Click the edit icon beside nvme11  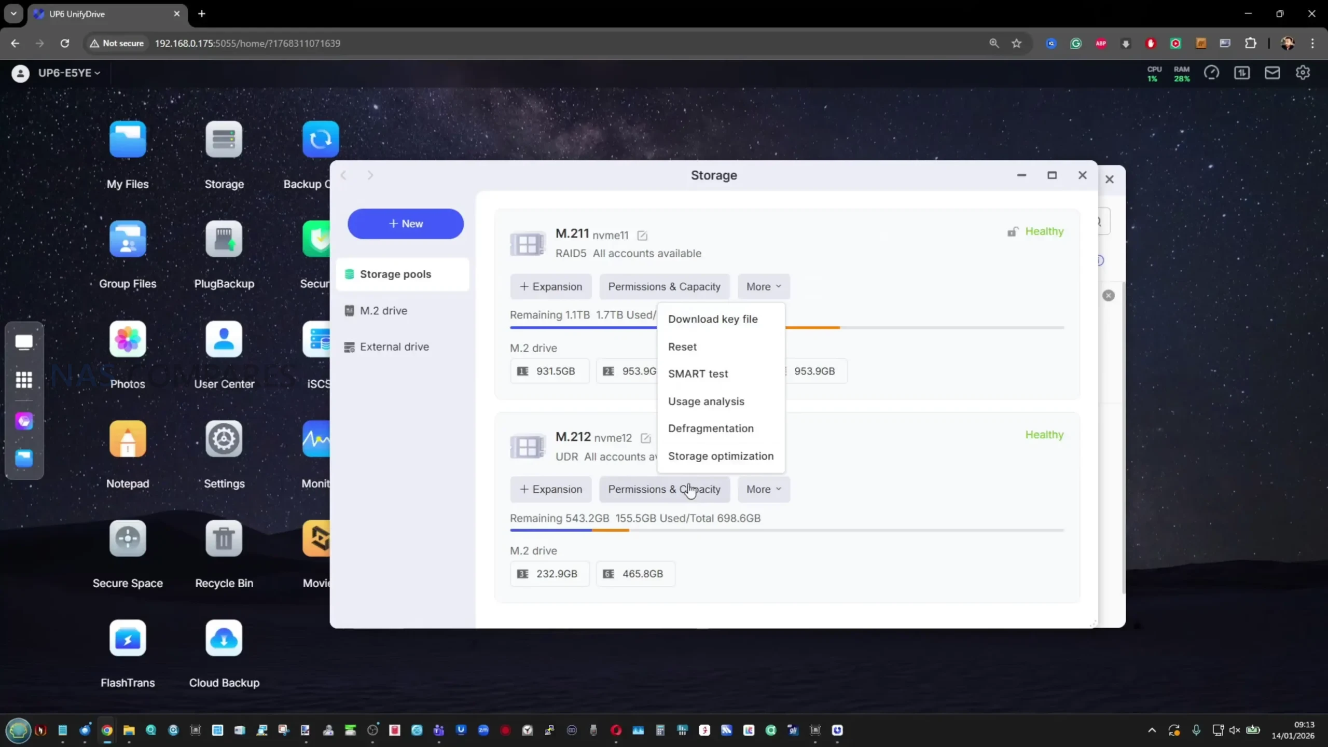pyautogui.click(x=642, y=236)
